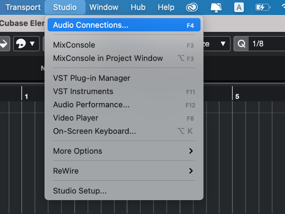The image size is (285, 214).
Task: Open the Transport menu
Action: coord(23,7)
